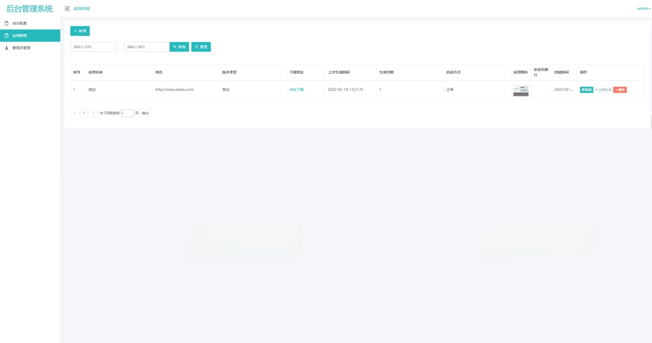Switch to 域名配置 section
The height and width of the screenshot is (343, 652).
tap(19, 23)
